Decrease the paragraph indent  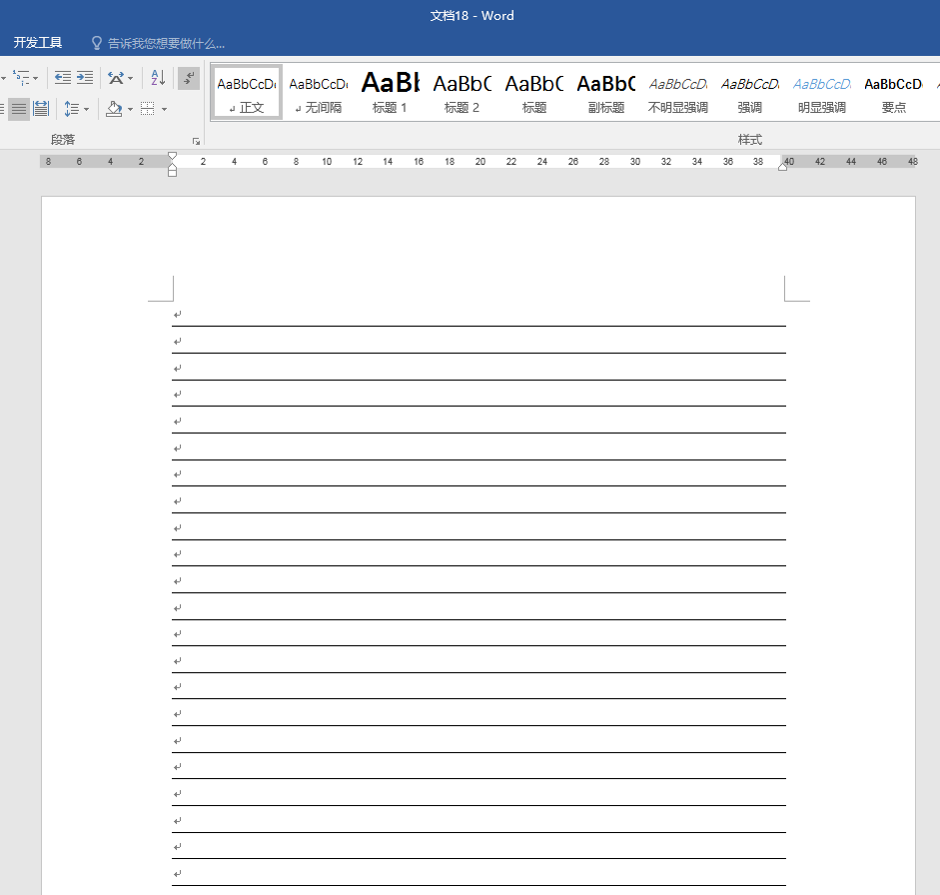(x=63, y=77)
